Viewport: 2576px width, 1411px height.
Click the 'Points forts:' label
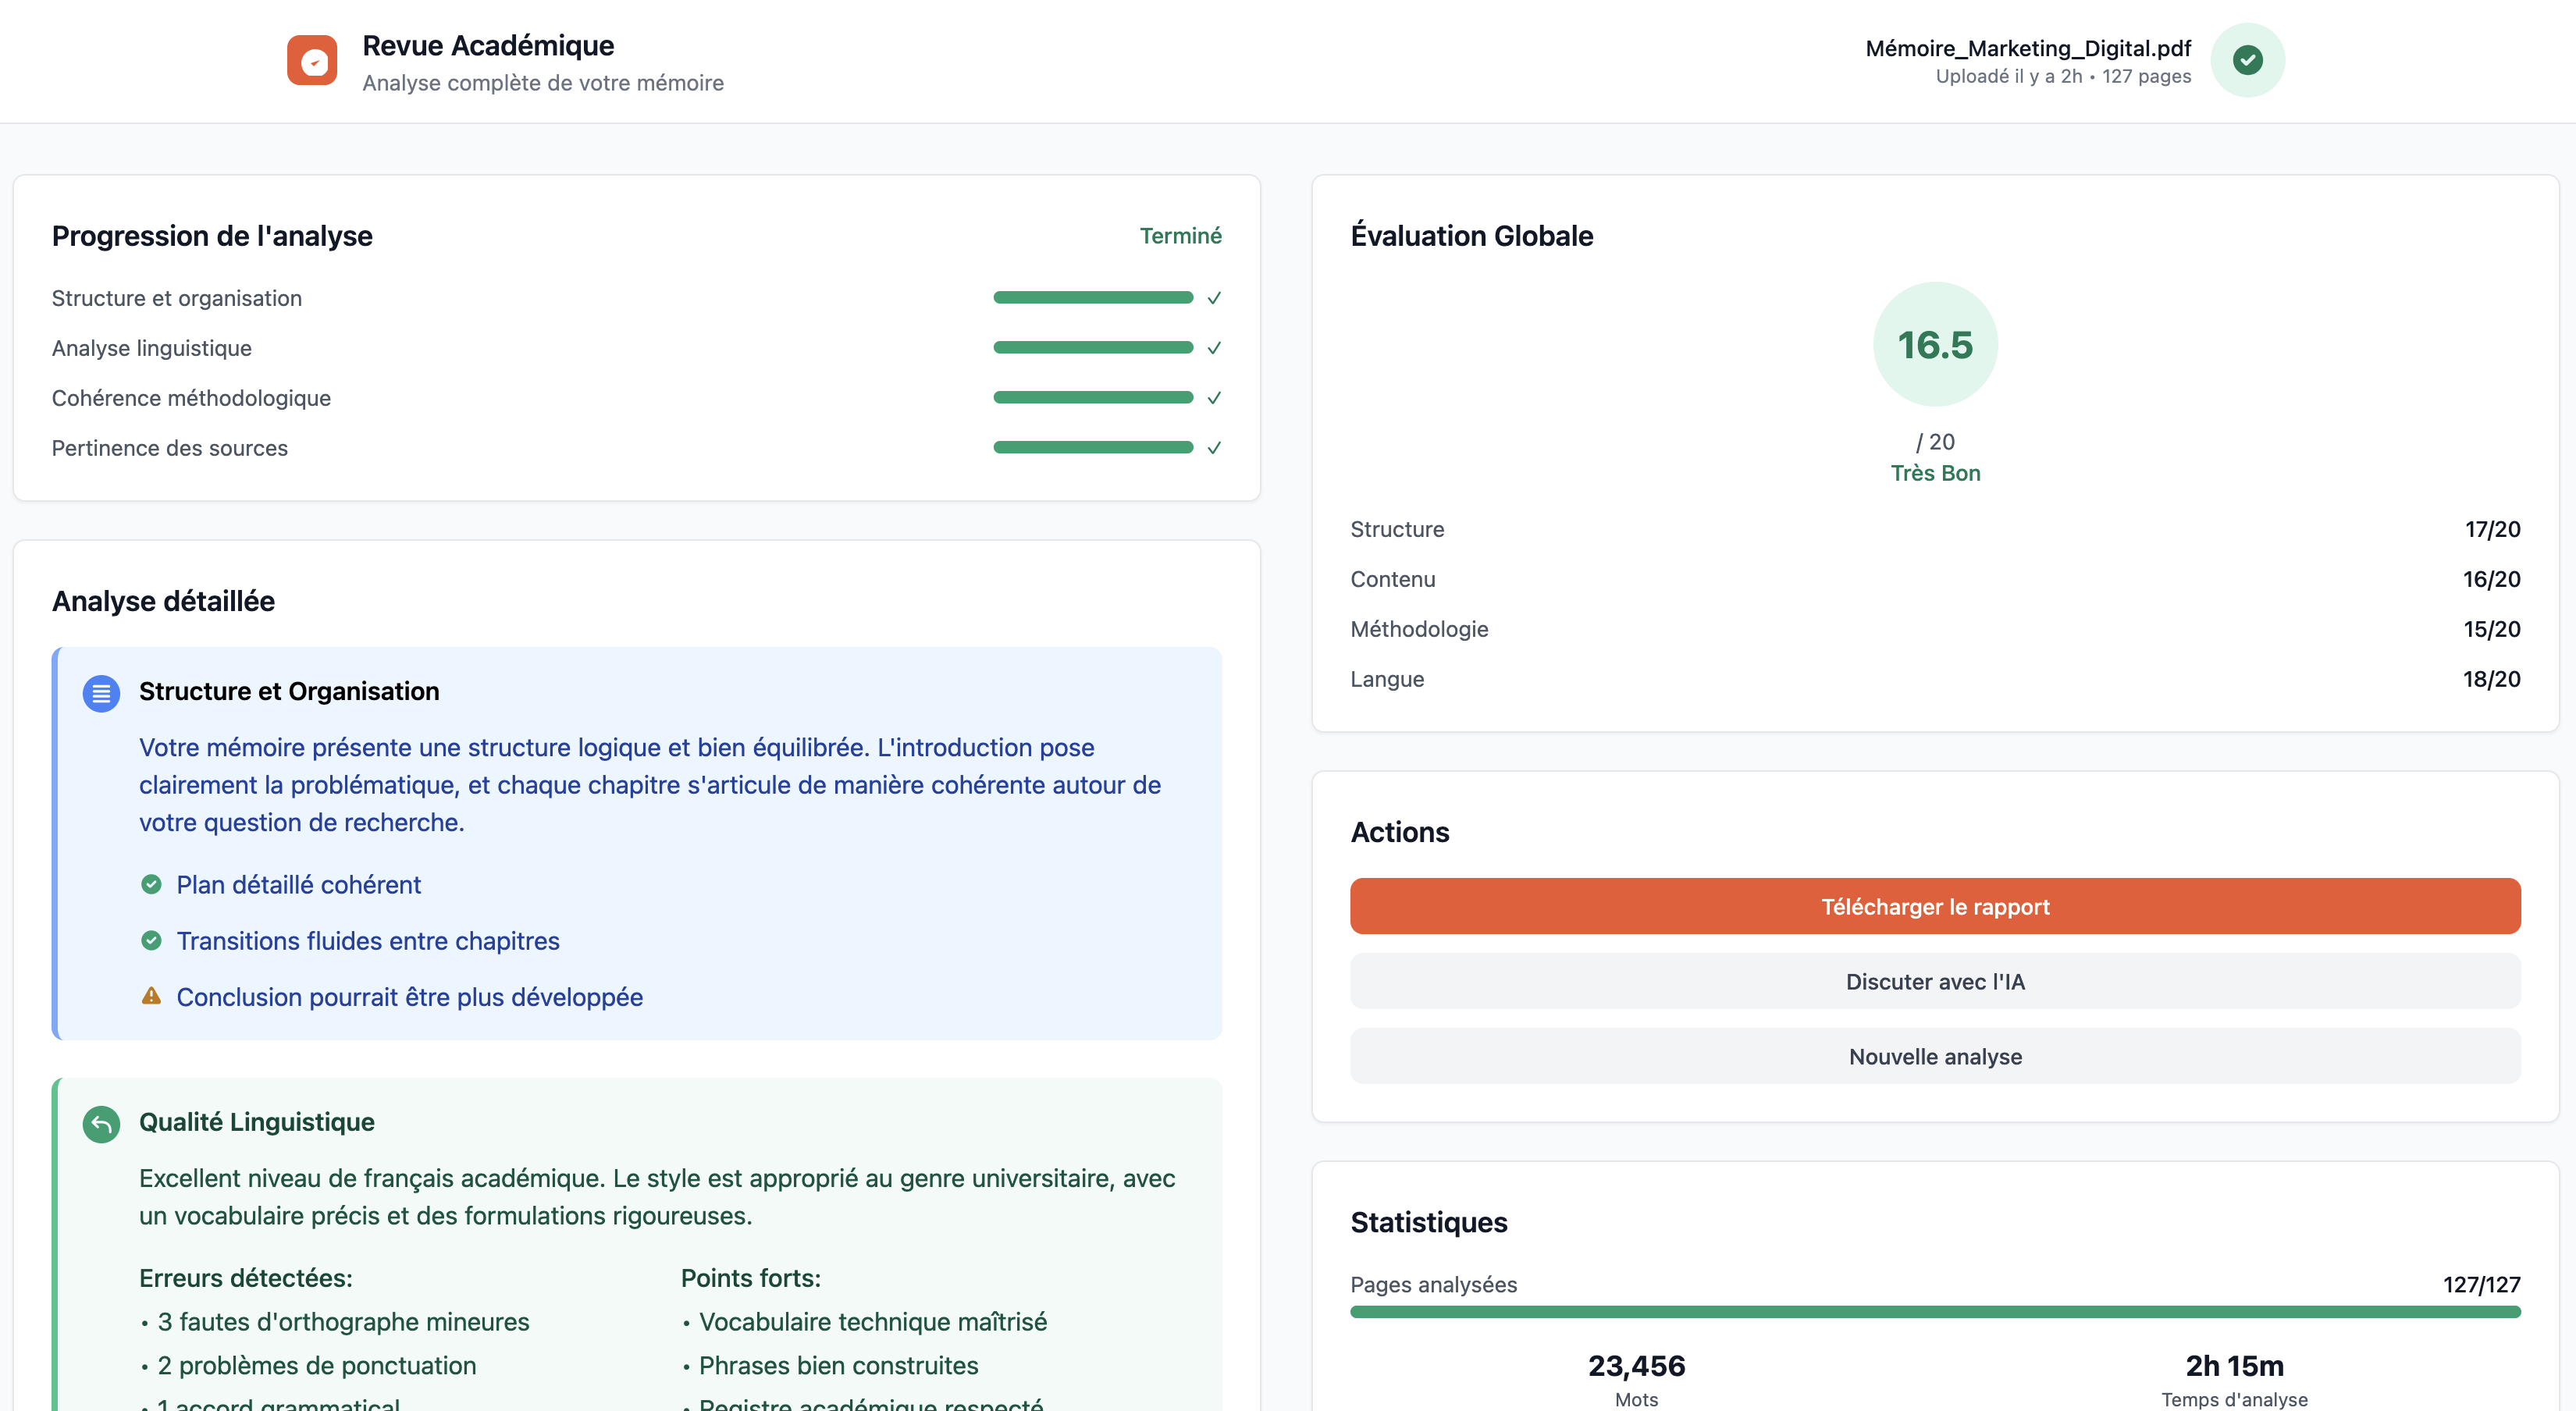pyautogui.click(x=751, y=1278)
